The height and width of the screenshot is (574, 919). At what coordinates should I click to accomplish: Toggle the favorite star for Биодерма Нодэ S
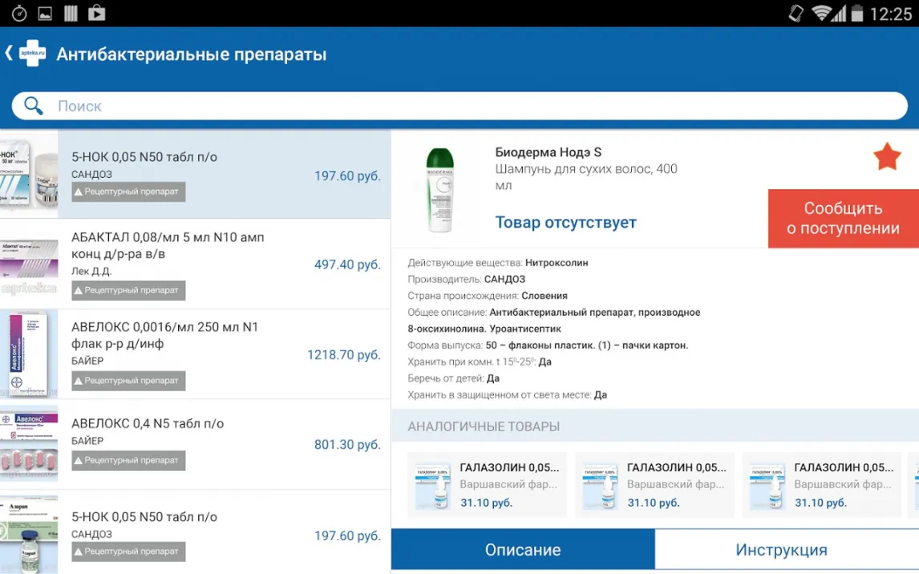(x=887, y=157)
